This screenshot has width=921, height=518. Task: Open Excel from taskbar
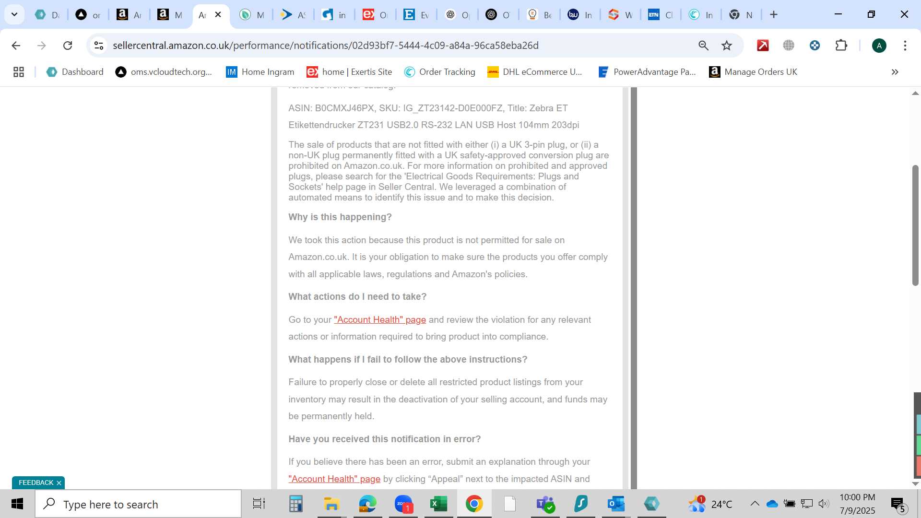tap(438, 504)
